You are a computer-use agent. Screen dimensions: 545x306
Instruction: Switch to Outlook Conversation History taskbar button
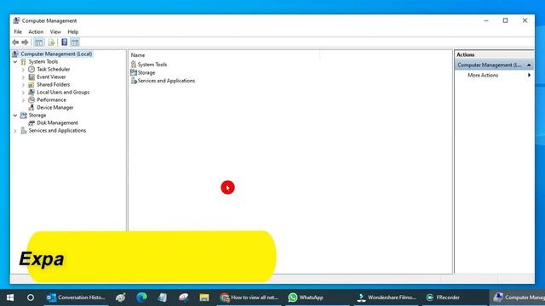point(76,297)
